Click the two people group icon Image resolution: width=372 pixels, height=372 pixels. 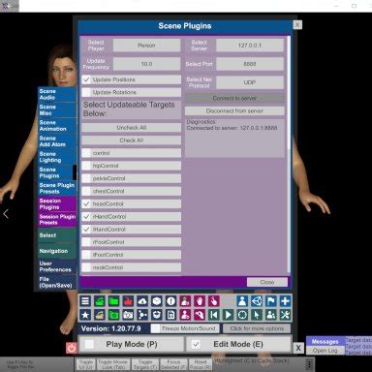270,315
